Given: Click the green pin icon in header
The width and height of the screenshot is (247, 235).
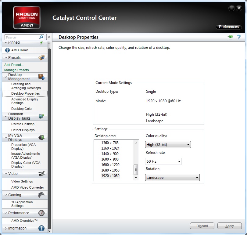Looking at the screenshot, I should point(230,37).
